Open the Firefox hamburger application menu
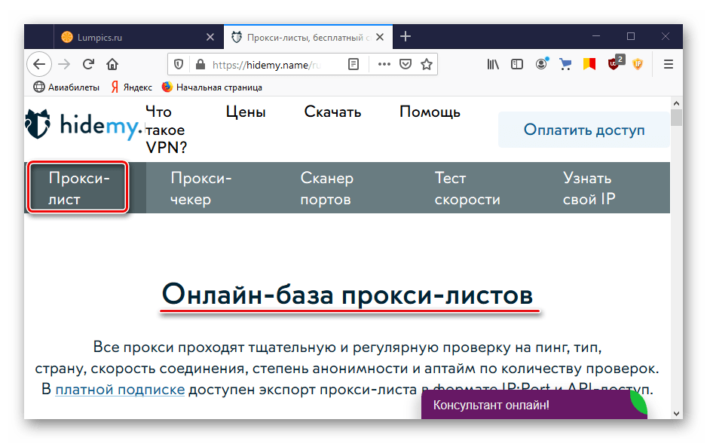The width and height of the screenshot is (707, 447). [x=668, y=65]
